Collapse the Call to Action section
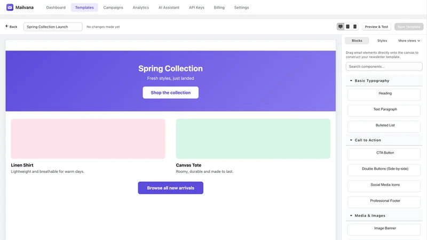This screenshot has width=427, height=240. point(384,140)
